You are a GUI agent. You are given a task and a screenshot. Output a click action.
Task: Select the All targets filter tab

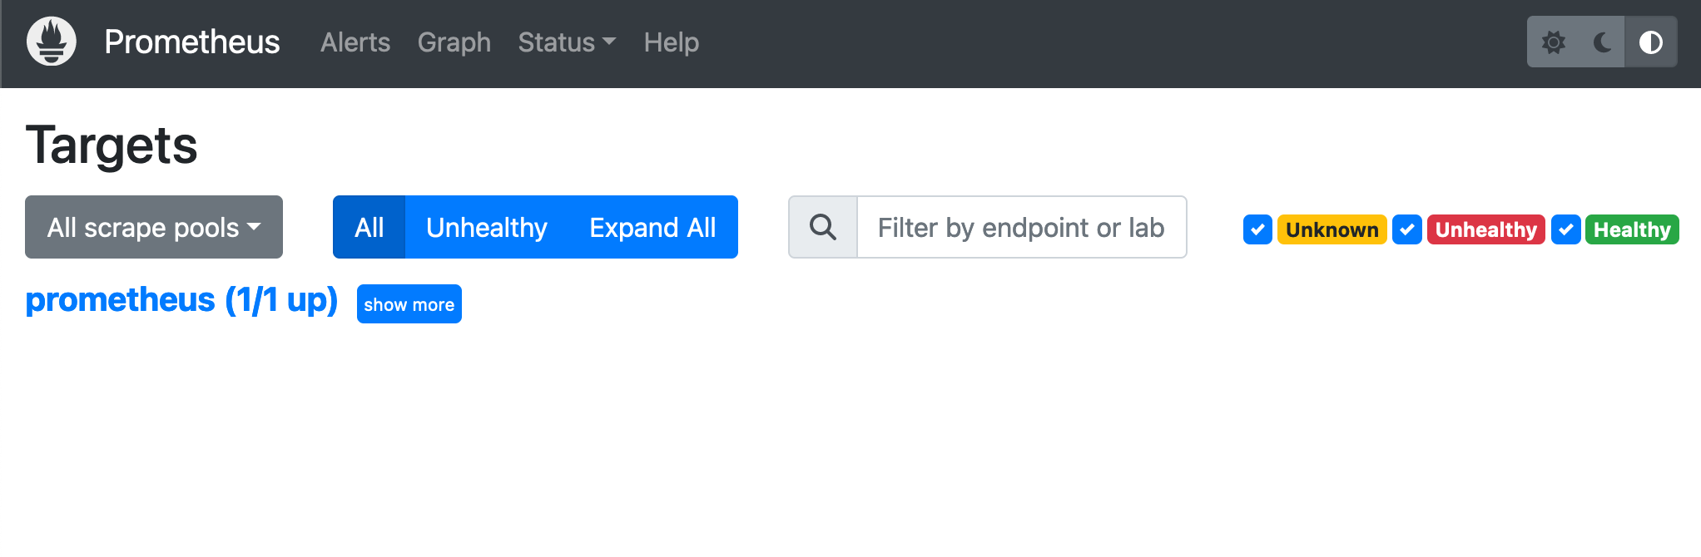coord(369,226)
